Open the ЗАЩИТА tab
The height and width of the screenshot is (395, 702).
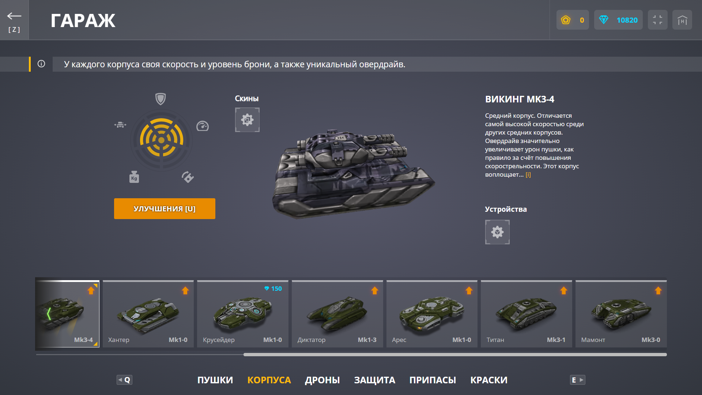click(x=375, y=380)
